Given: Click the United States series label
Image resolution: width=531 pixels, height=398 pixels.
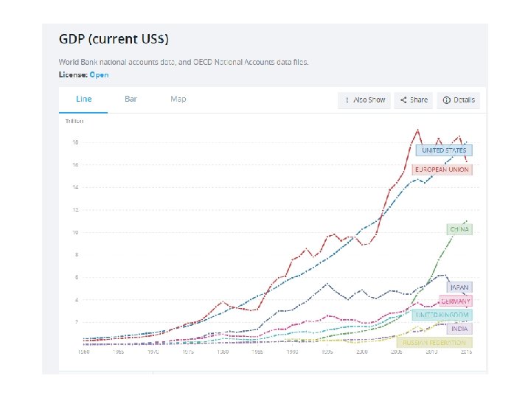Looking at the screenshot, I should (444, 150).
